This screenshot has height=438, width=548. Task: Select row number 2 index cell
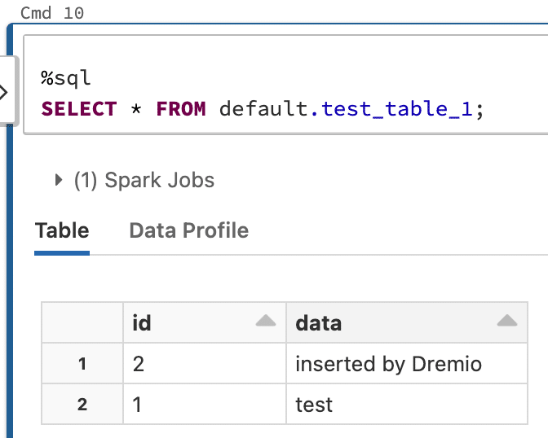tap(82, 404)
